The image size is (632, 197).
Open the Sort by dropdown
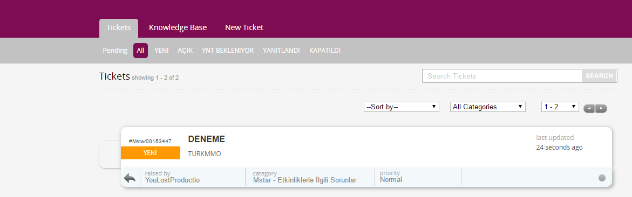[x=402, y=107]
